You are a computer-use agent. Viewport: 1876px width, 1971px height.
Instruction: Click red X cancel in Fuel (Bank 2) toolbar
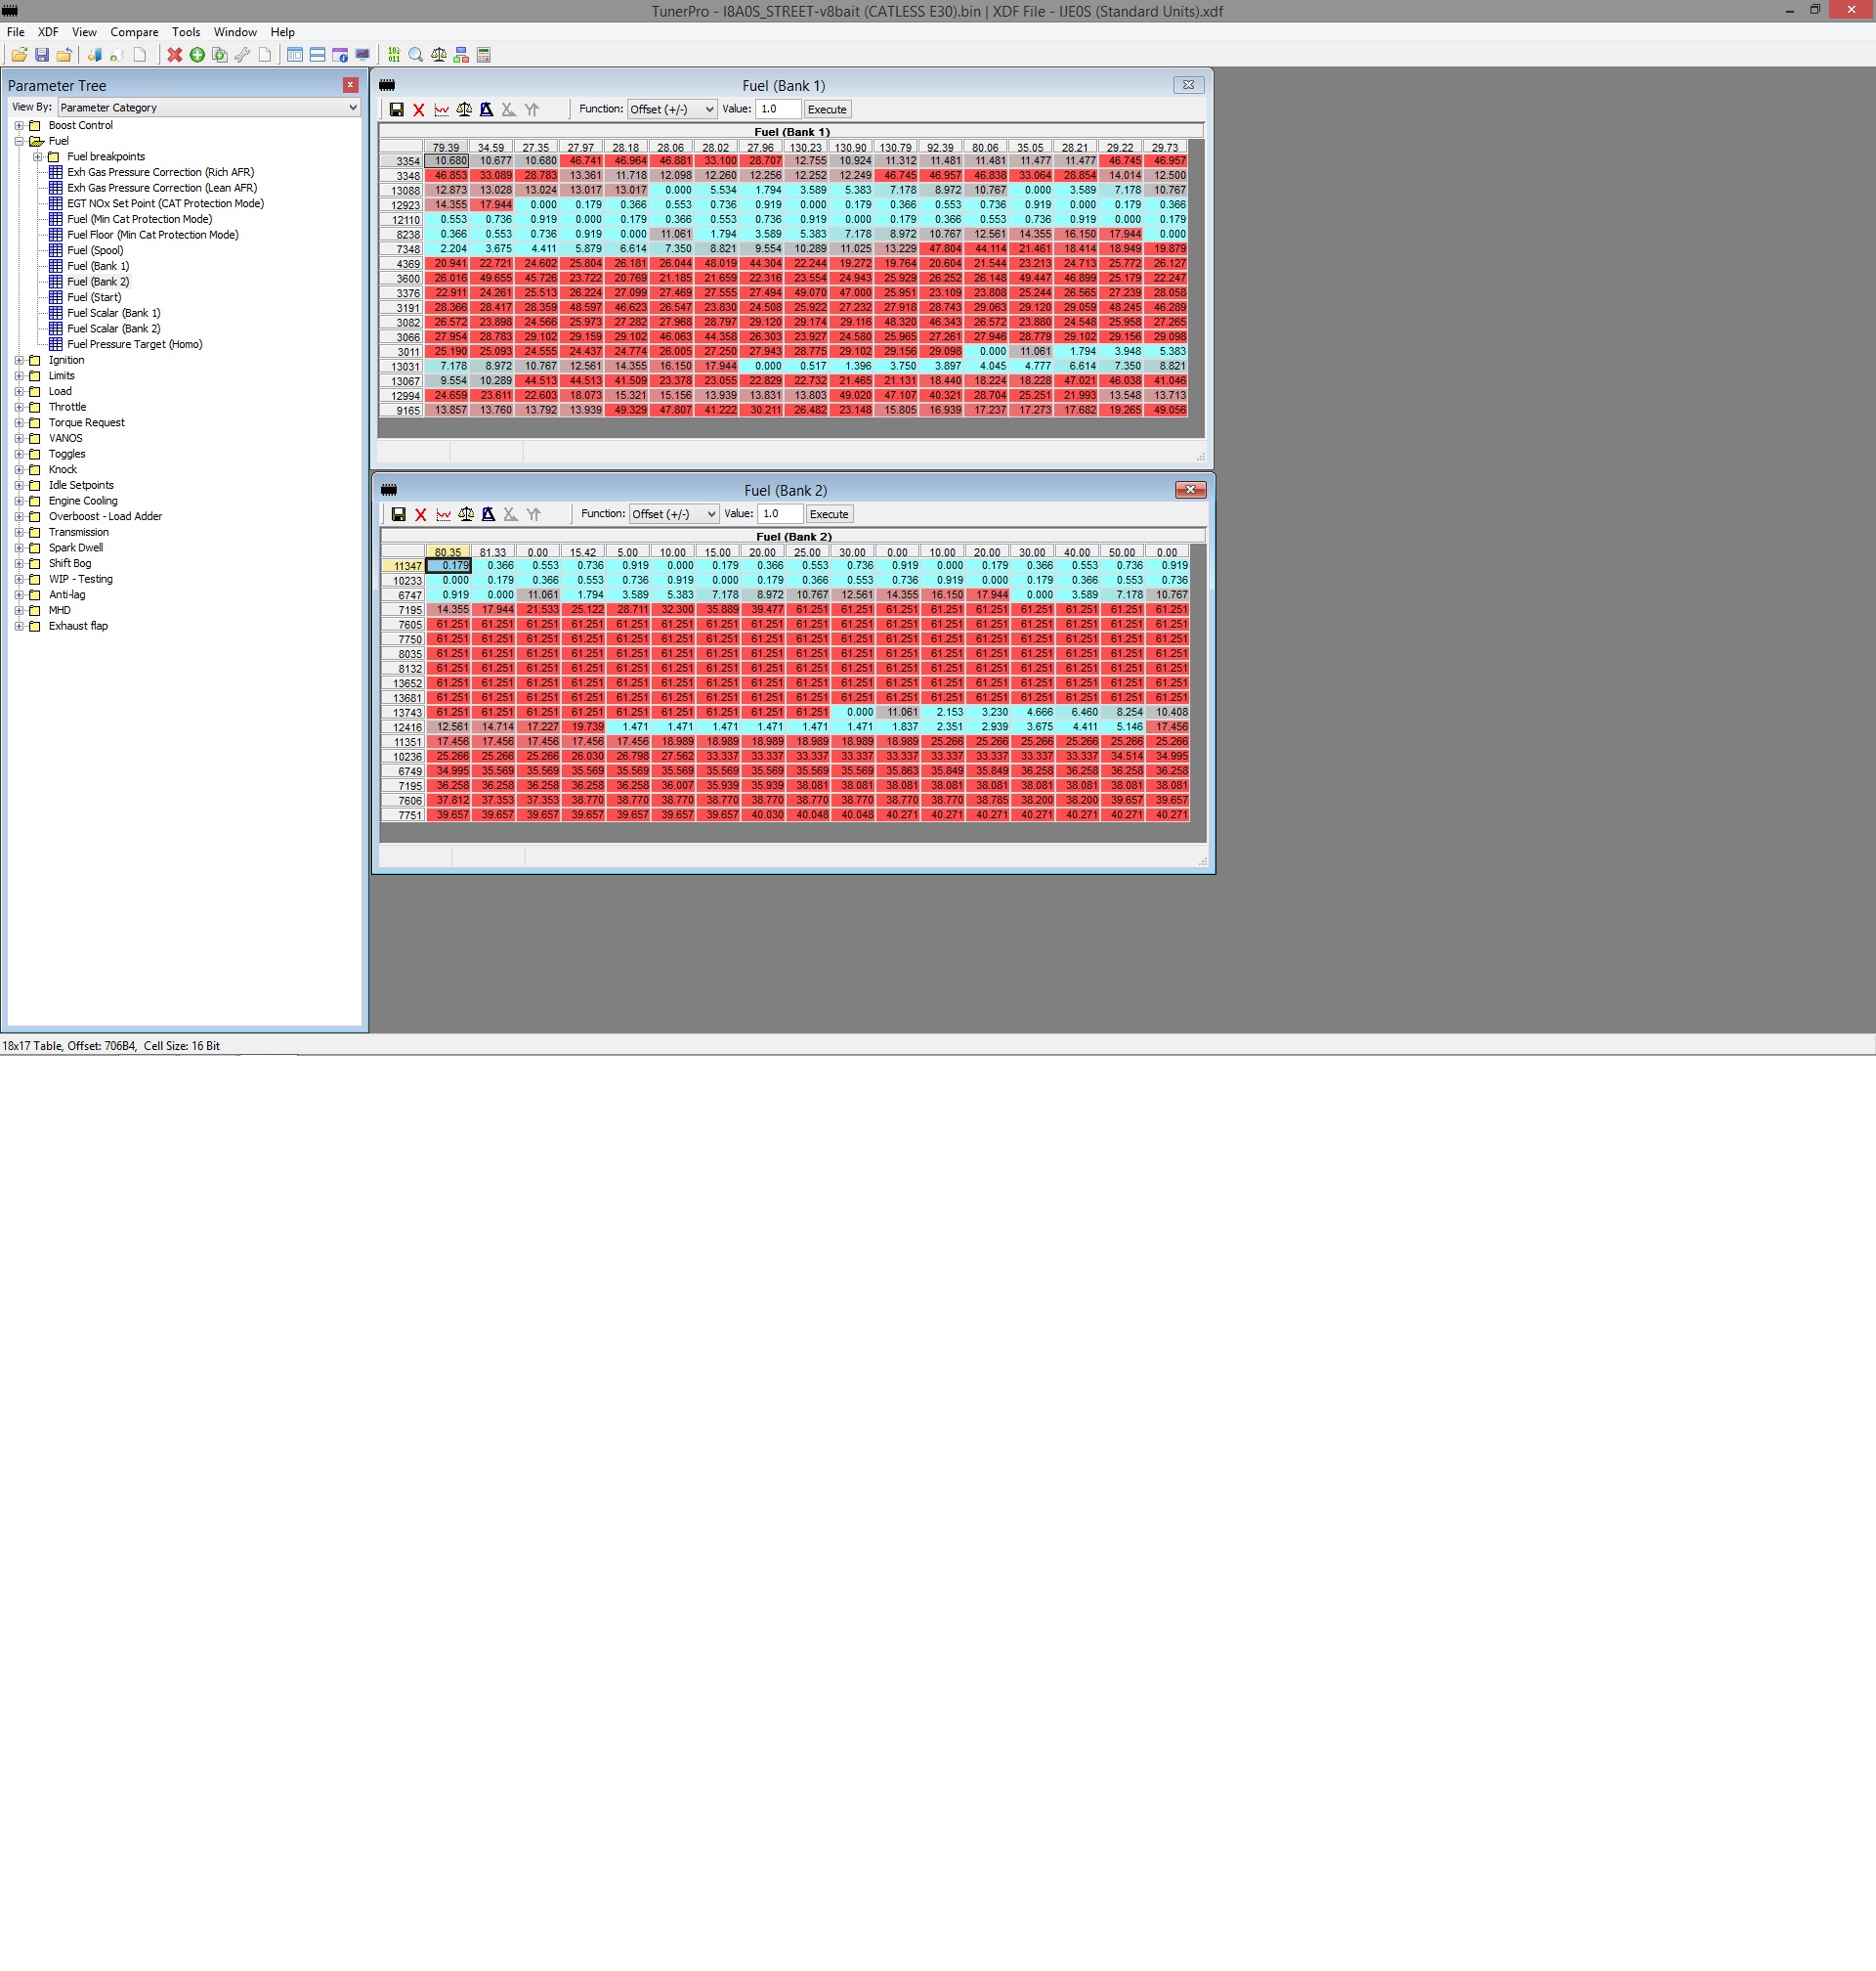421,514
